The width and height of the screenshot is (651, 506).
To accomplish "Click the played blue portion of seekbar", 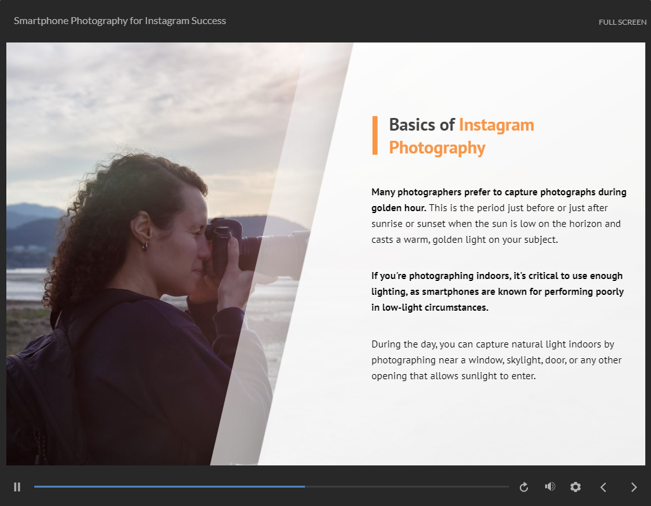I will tap(165, 487).
